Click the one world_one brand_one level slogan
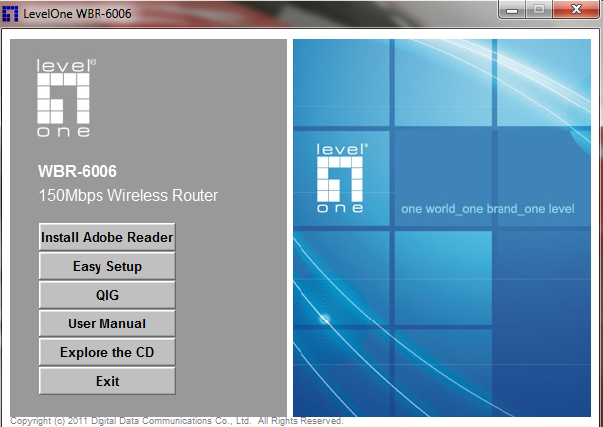The height and width of the screenshot is (427, 603). [488, 209]
